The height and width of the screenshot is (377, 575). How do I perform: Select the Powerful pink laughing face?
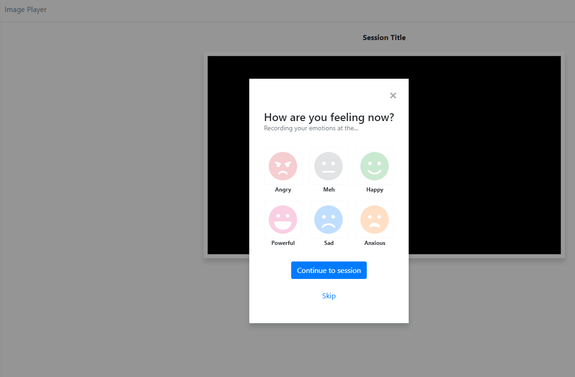pos(283,220)
